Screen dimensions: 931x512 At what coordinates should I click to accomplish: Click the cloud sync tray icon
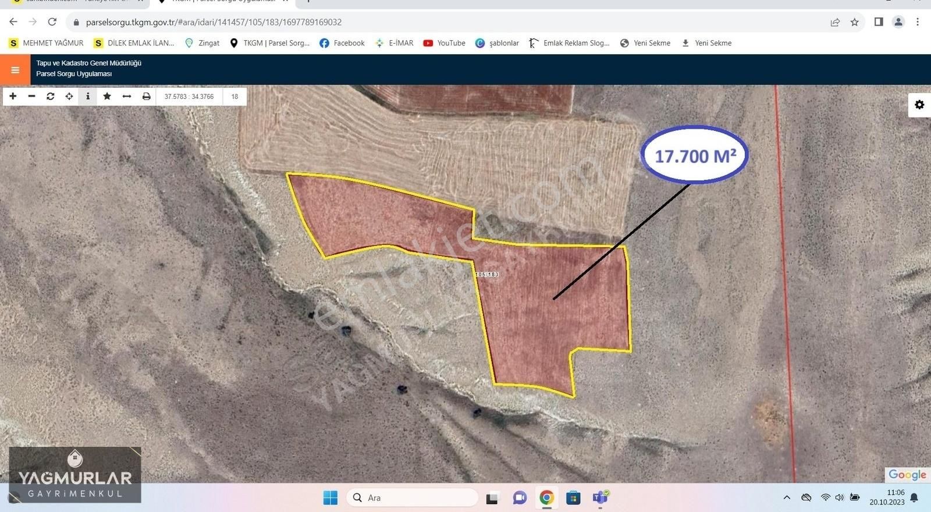coord(806,497)
